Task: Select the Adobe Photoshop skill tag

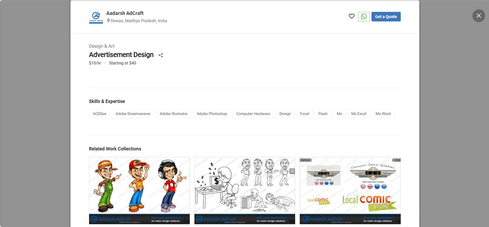Action: coord(212,114)
